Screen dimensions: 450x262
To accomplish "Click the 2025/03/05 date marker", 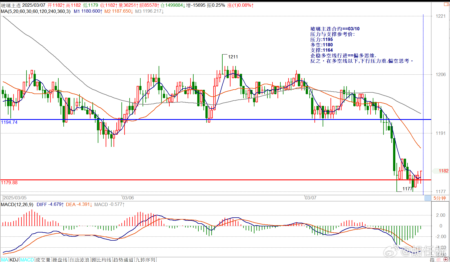I will [x=15, y=198].
